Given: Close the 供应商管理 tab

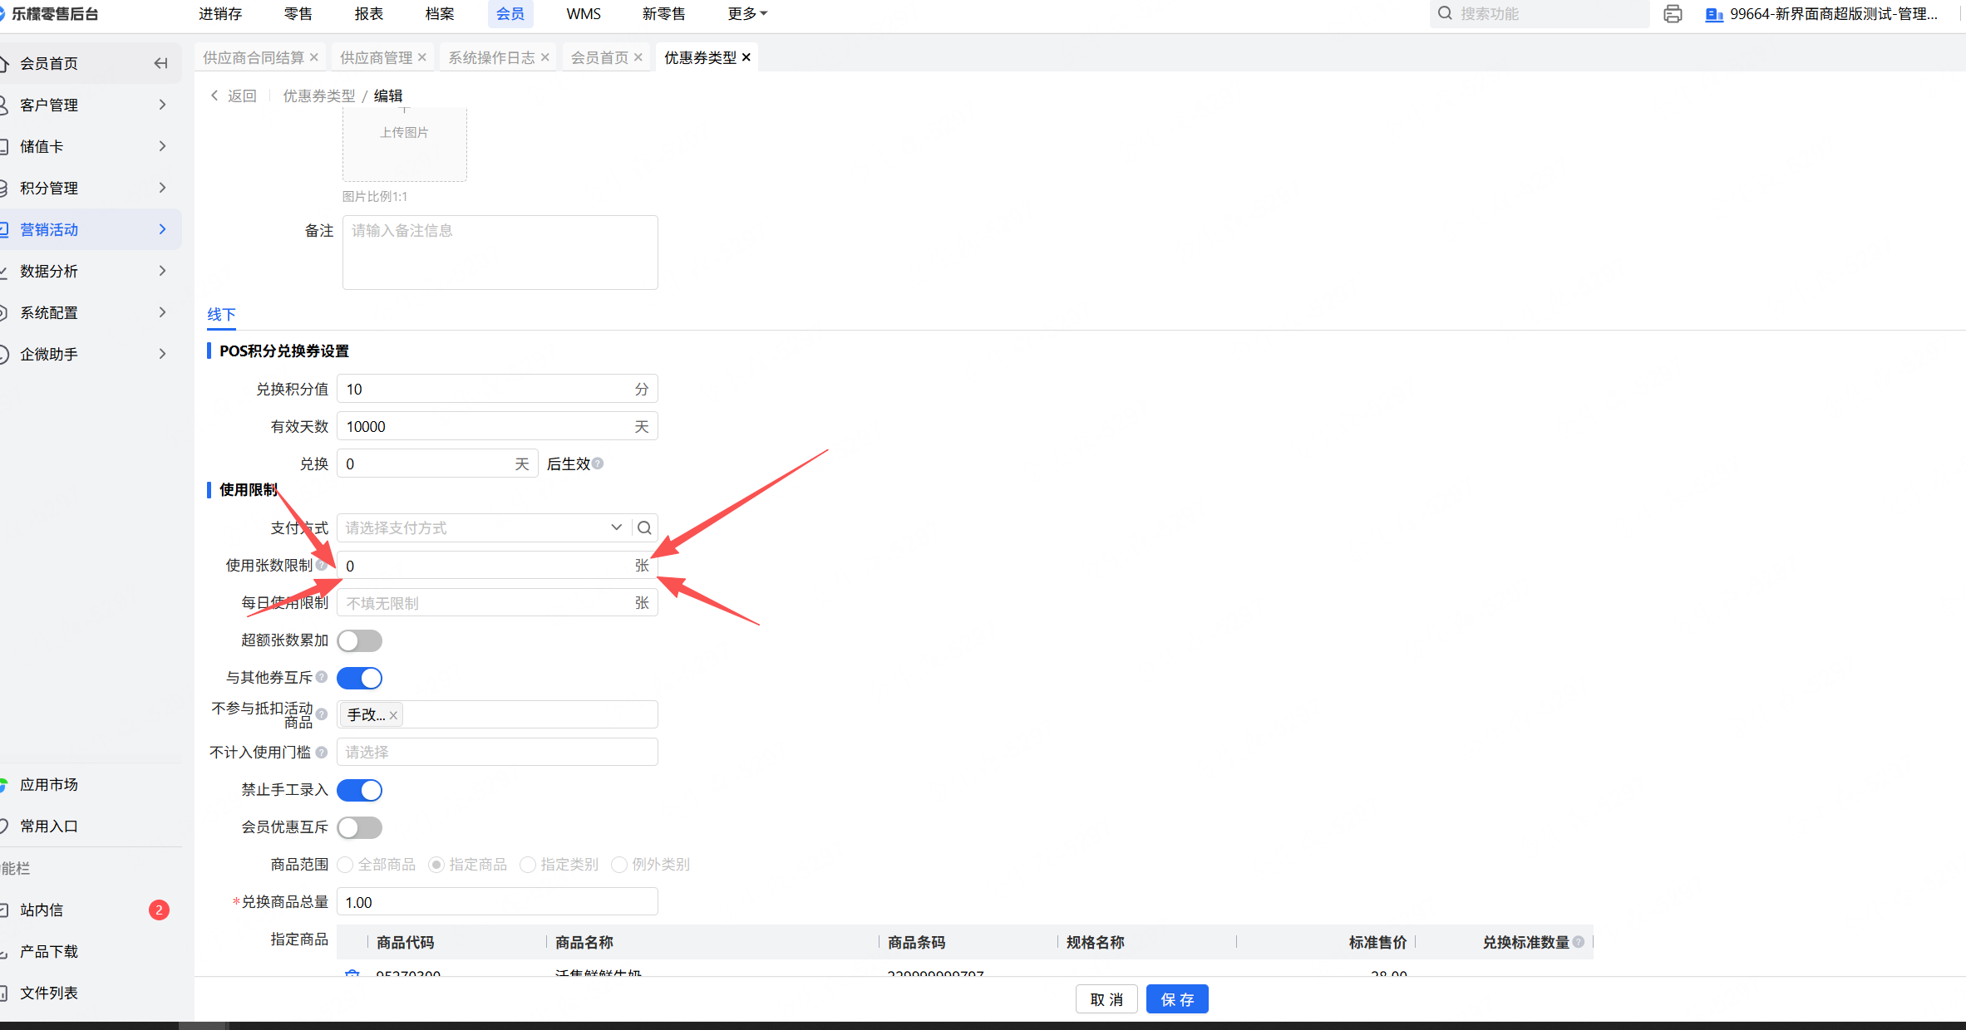Looking at the screenshot, I should (422, 57).
